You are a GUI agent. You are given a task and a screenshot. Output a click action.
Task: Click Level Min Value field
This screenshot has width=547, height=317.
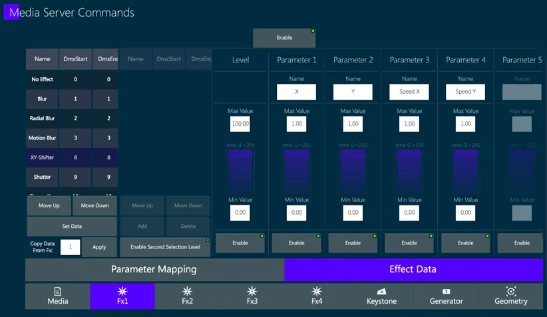tap(240, 213)
